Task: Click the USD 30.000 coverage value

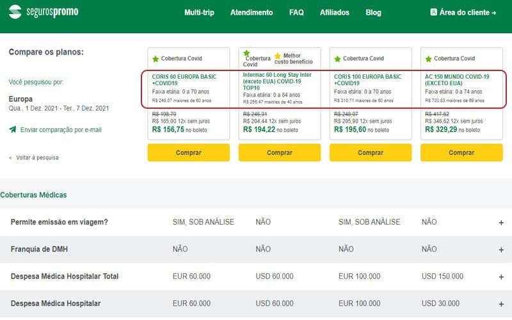Action: tap(440, 303)
